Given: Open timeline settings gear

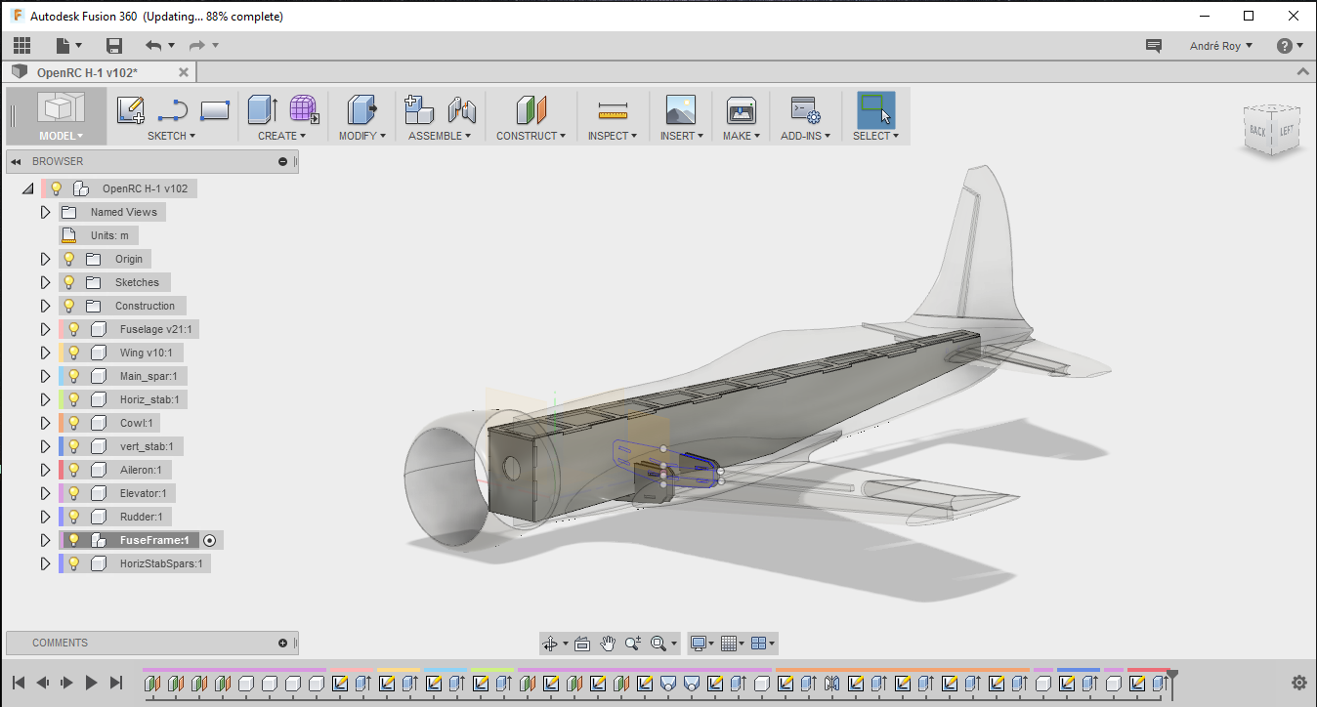Looking at the screenshot, I should (x=1298, y=683).
